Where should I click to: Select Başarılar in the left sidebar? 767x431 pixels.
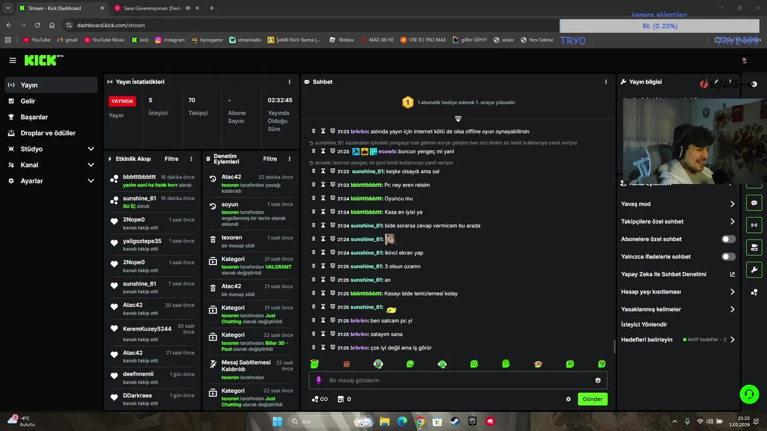point(51,117)
